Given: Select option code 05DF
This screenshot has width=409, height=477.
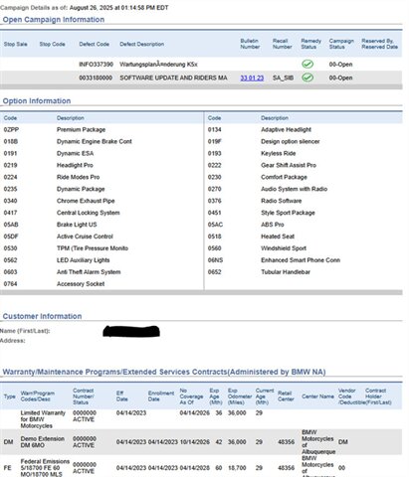Looking at the screenshot, I should (x=11, y=237).
